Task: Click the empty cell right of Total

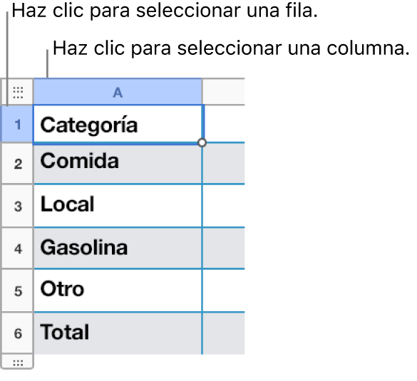Action: [x=224, y=333]
